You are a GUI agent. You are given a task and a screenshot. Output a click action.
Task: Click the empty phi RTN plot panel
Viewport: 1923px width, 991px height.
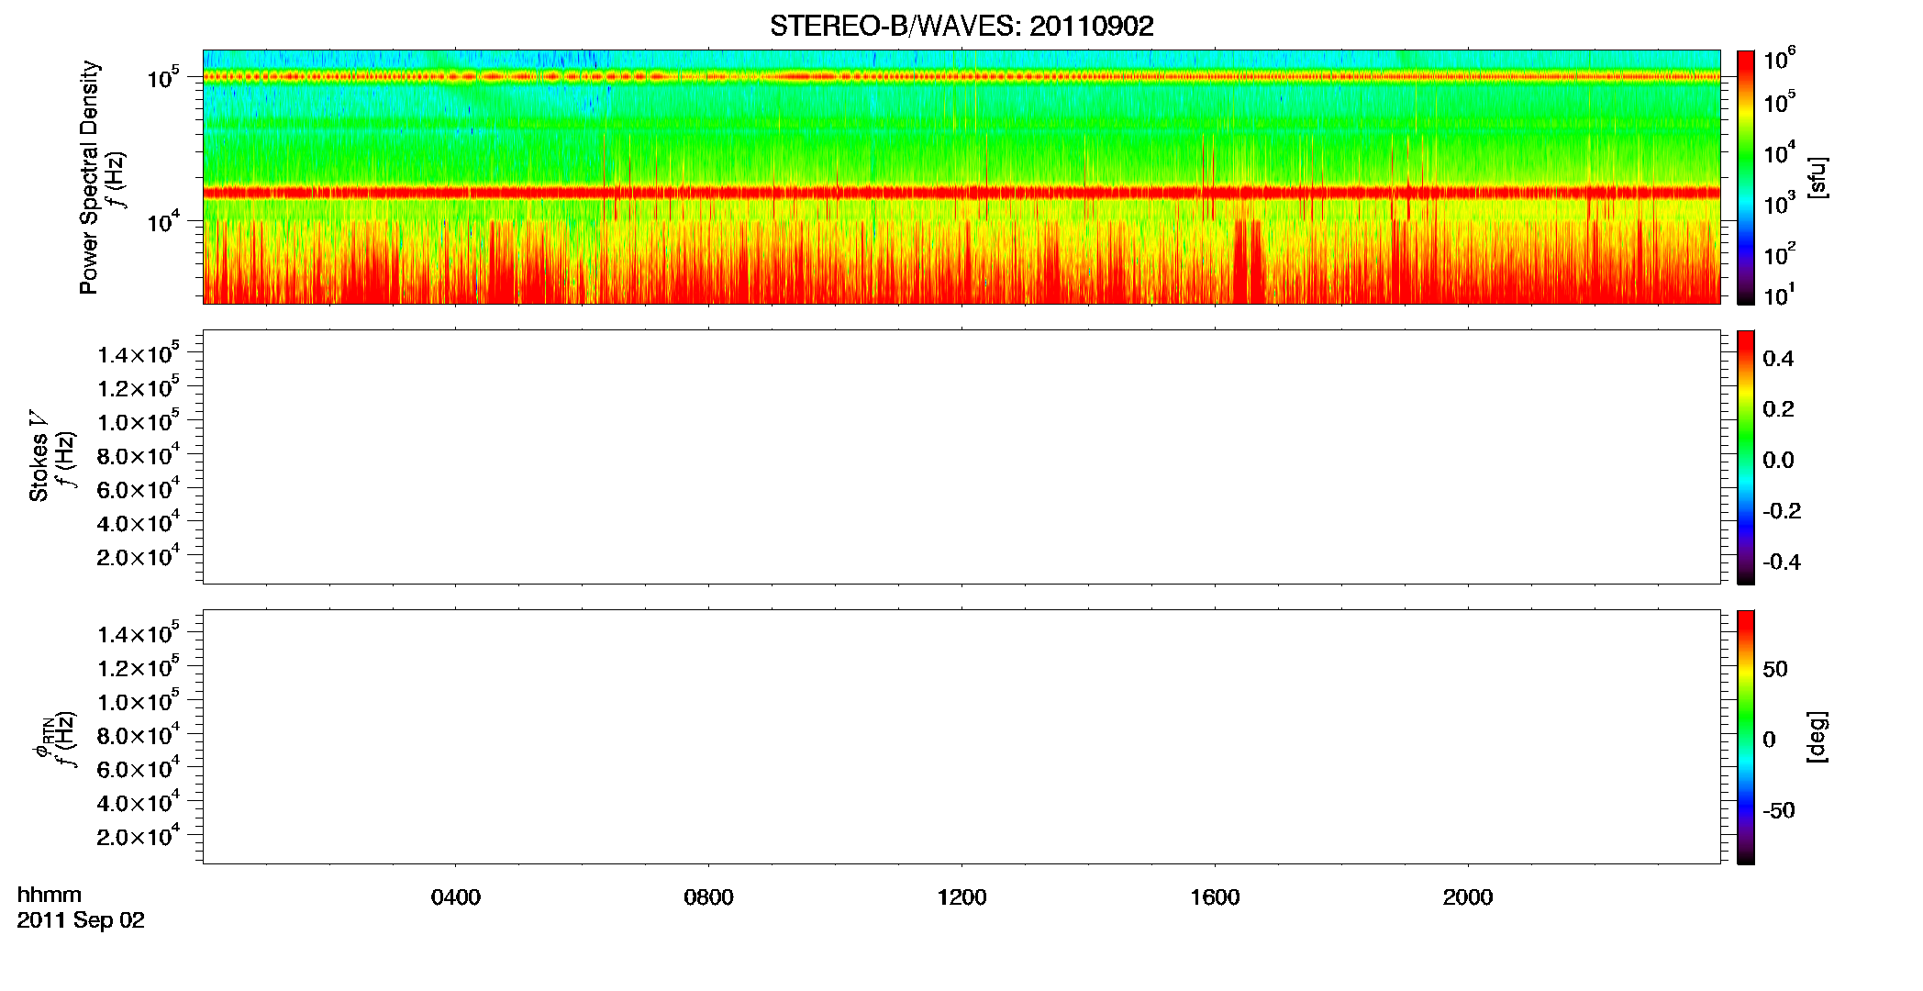click(961, 737)
